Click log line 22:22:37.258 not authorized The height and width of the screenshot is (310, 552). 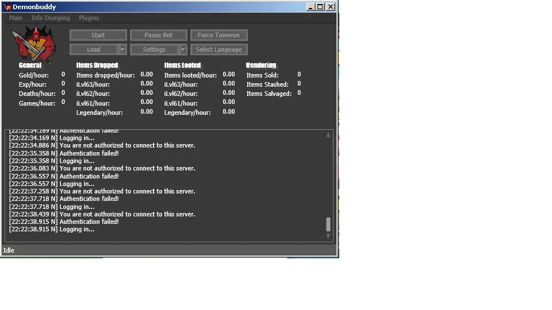click(x=102, y=191)
